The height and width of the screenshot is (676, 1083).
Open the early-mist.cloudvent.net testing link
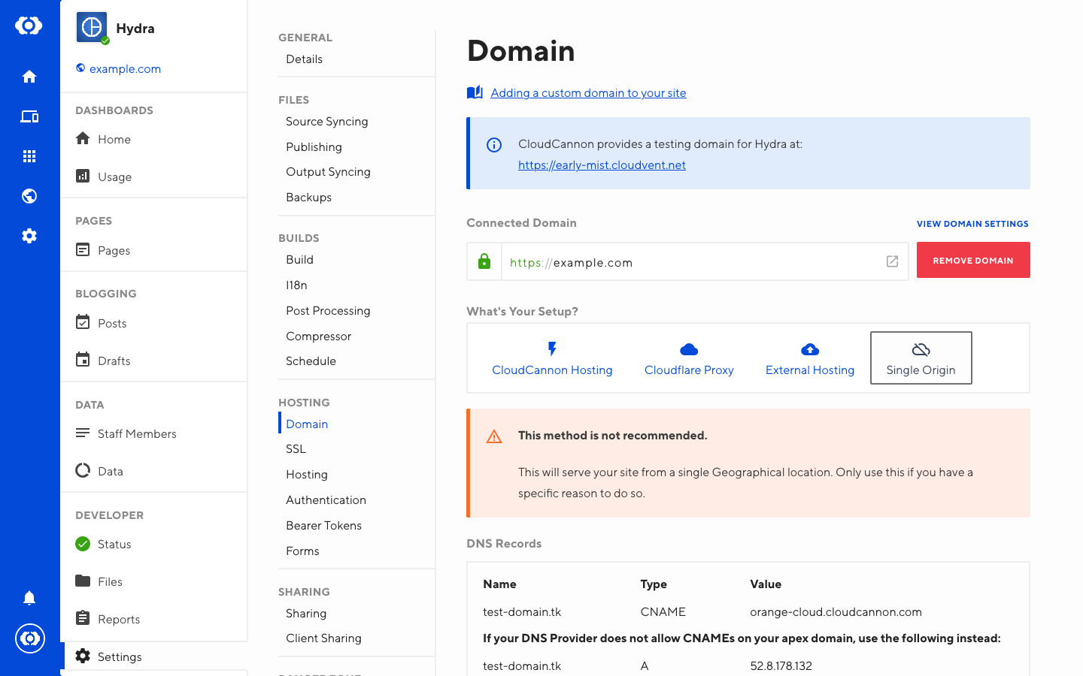coord(602,165)
